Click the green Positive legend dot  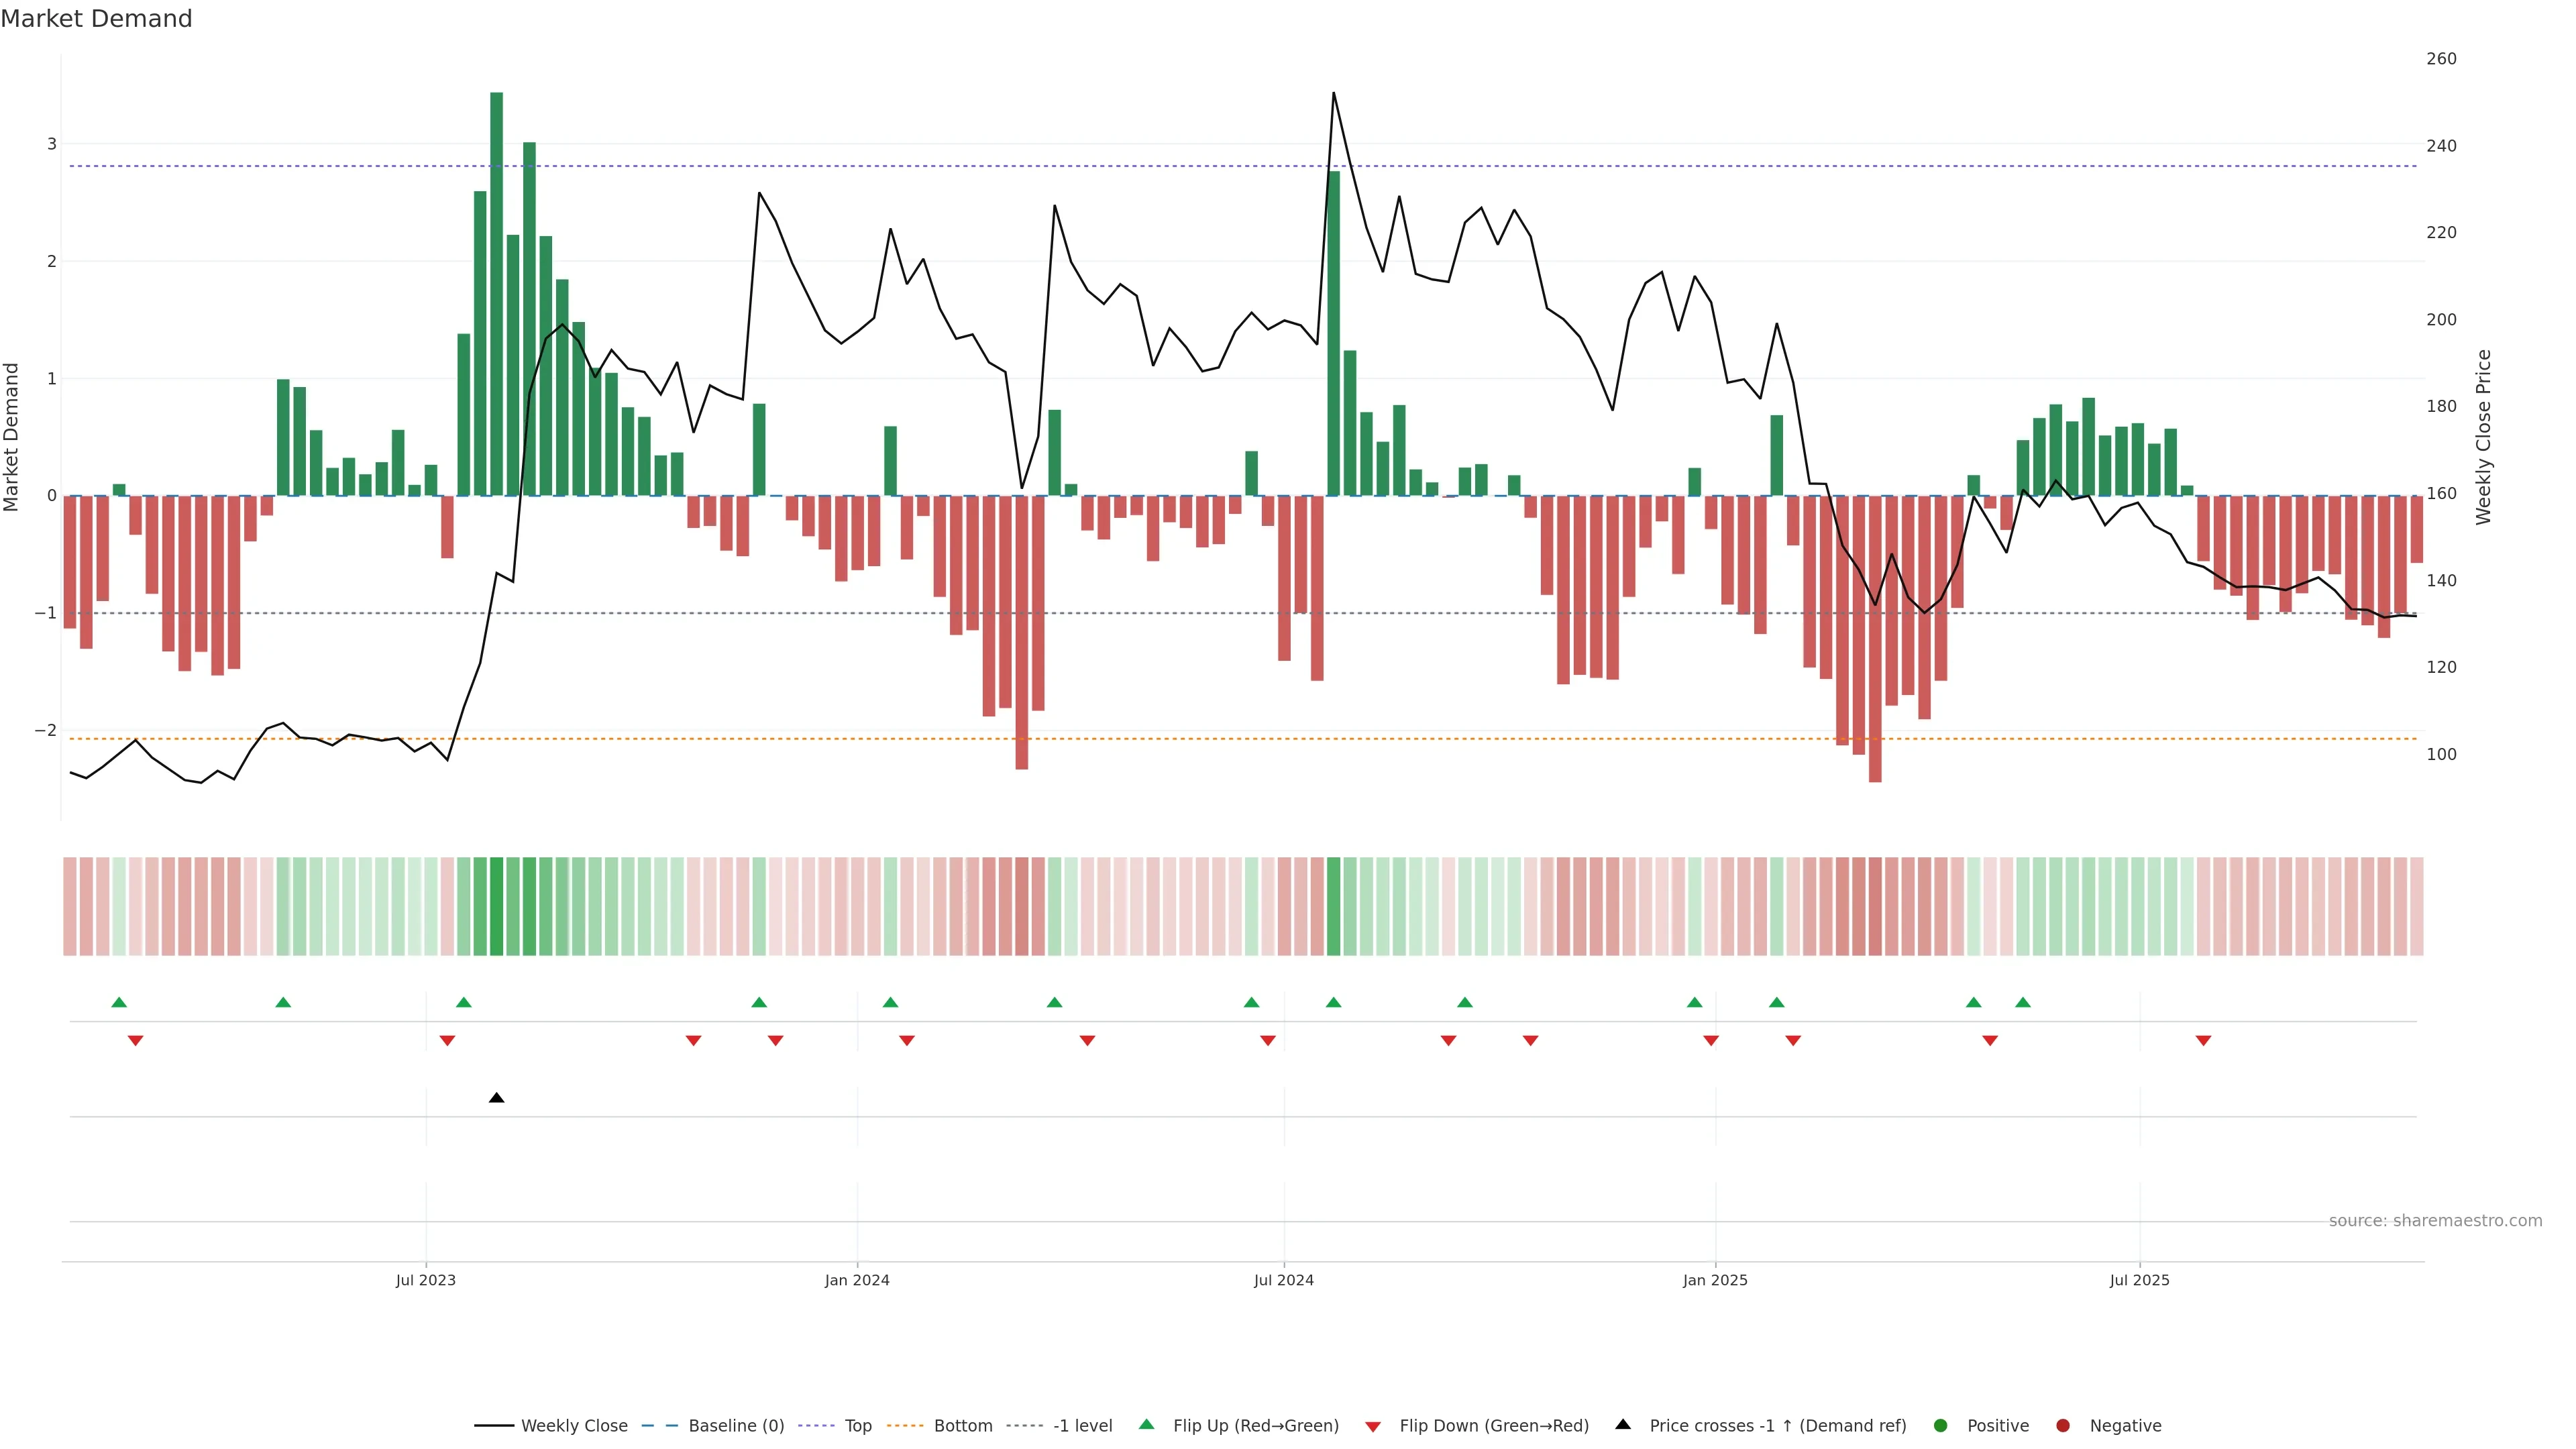pos(1940,1426)
